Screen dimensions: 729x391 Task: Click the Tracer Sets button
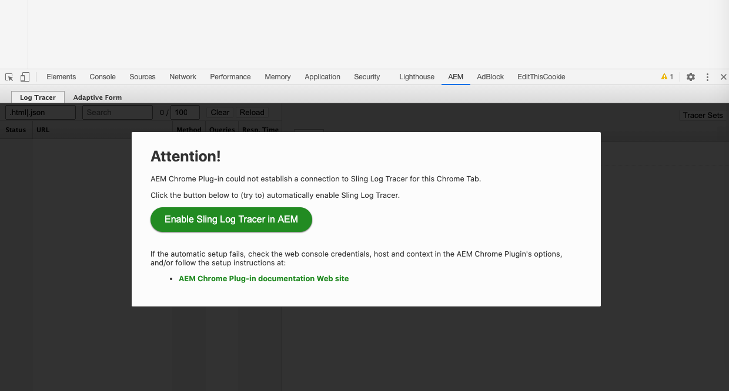click(x=703, y=115)
